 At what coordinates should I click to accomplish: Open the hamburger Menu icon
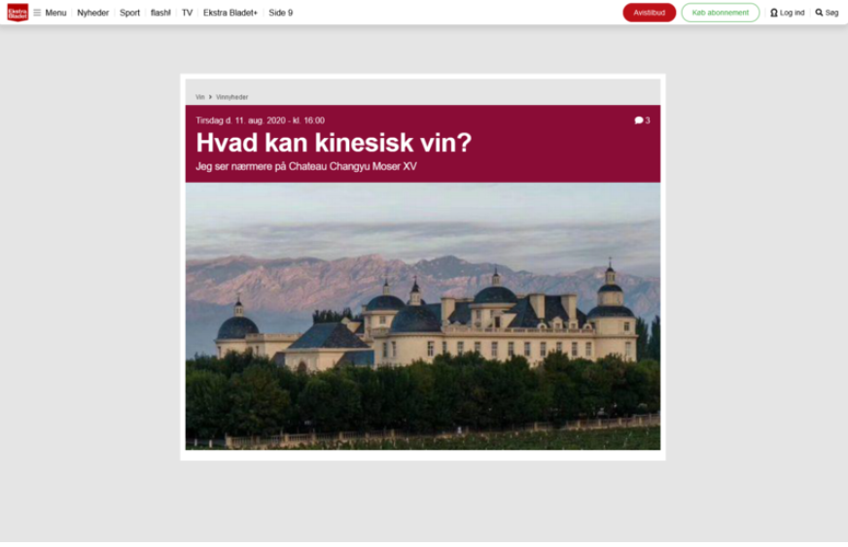[x=37, y=13]
